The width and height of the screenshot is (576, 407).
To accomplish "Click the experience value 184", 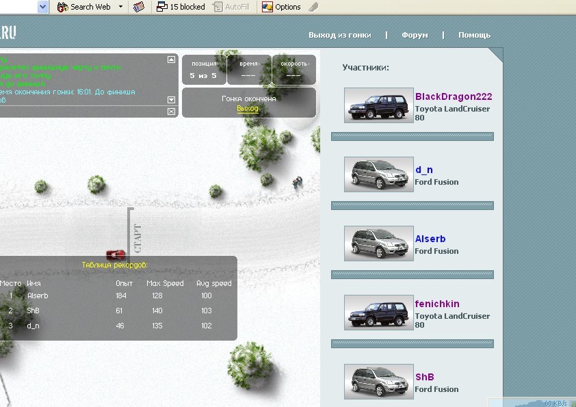I will pyautogui.click(x=121, y=296).
